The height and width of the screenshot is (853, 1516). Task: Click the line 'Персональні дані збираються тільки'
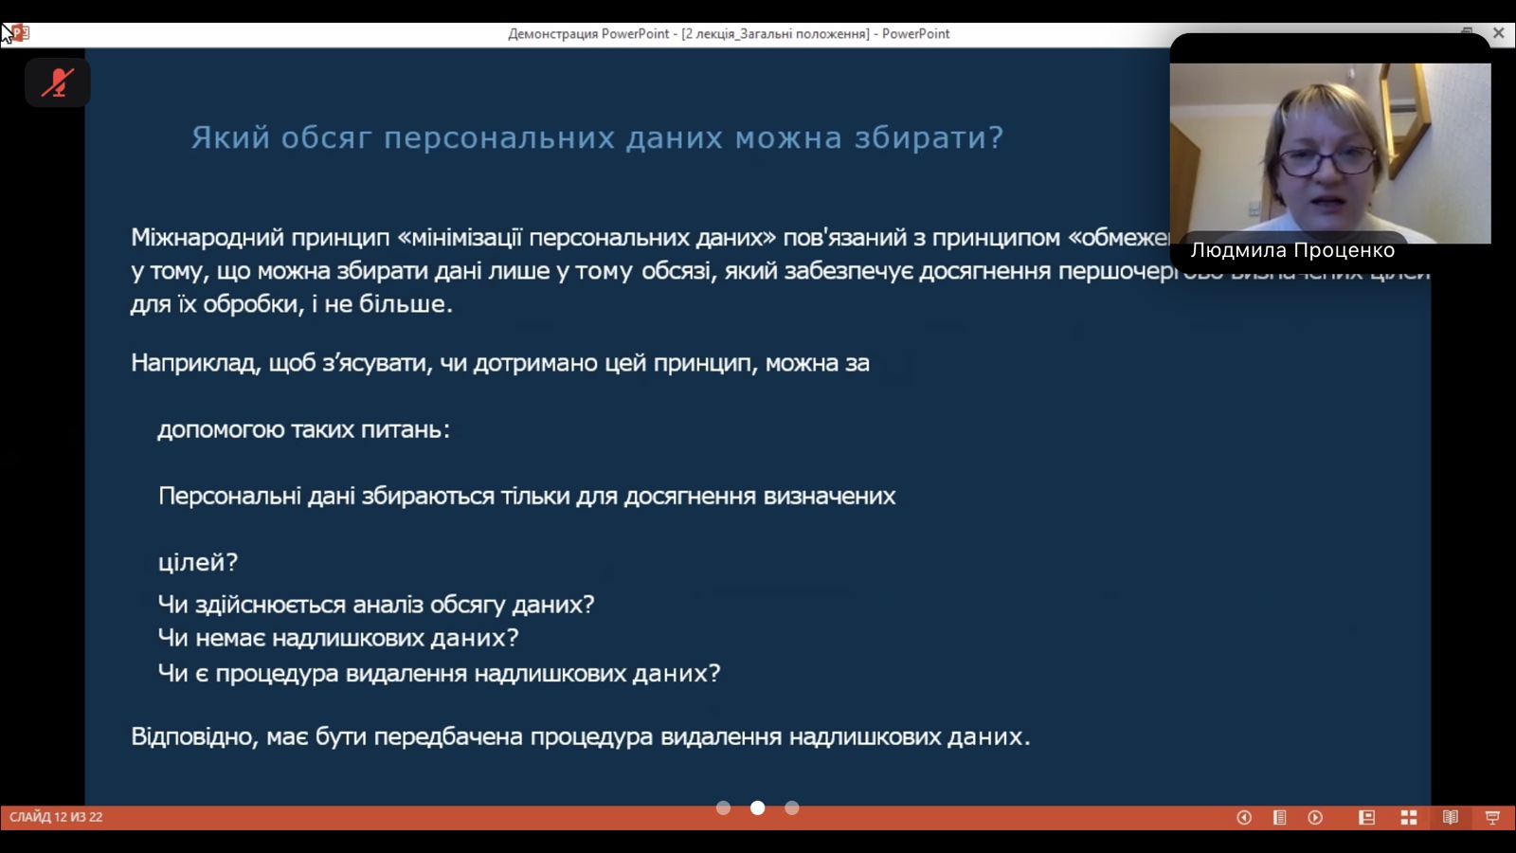527,496
